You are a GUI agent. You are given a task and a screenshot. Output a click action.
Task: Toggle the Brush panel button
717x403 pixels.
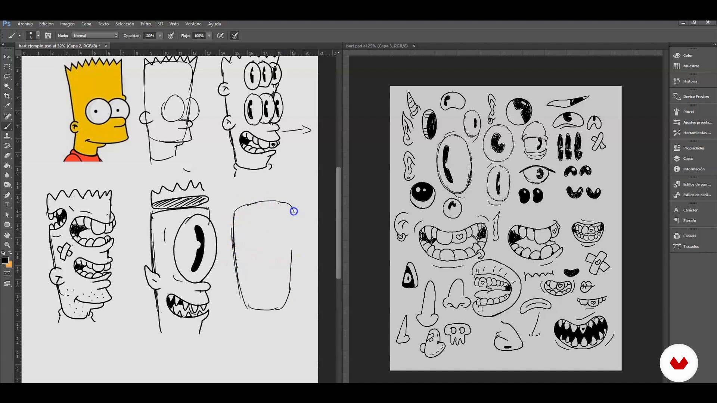tap(48, 36)
